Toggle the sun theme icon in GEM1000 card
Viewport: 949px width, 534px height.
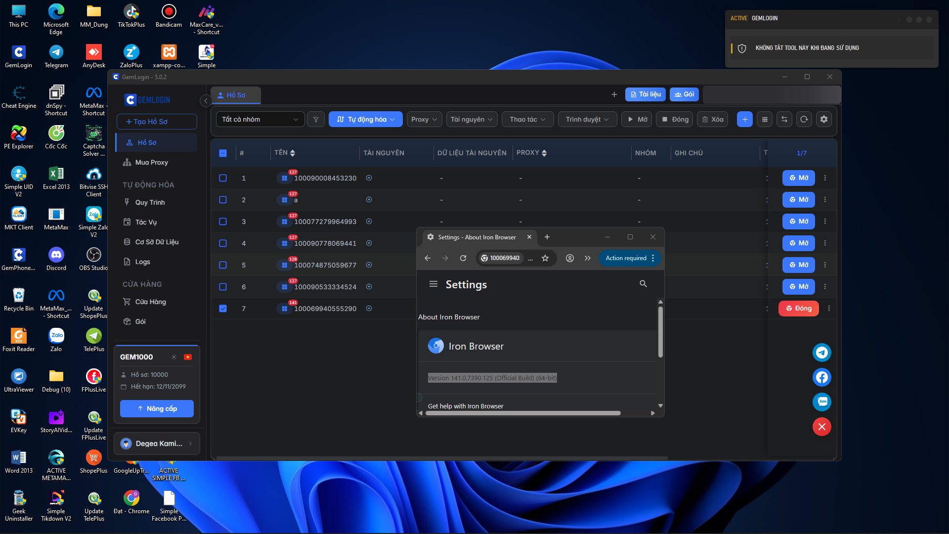click(x=174, y=357)
